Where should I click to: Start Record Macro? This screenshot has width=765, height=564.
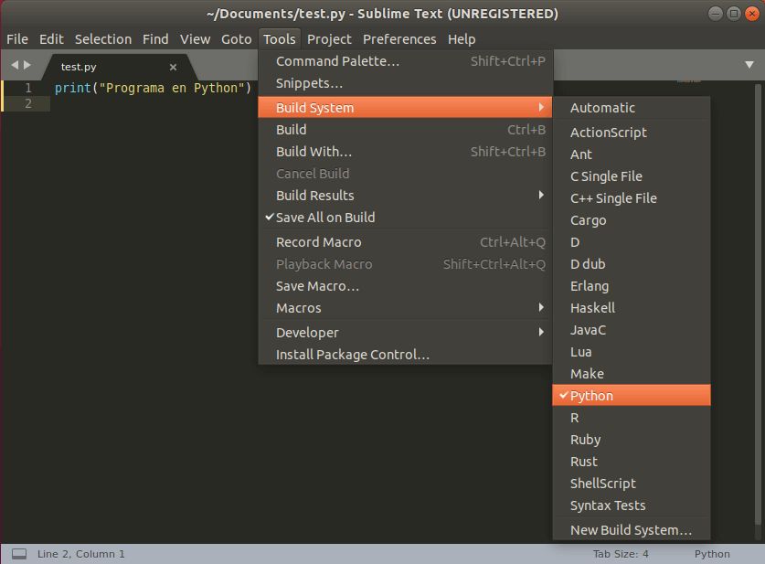point(406,242)
